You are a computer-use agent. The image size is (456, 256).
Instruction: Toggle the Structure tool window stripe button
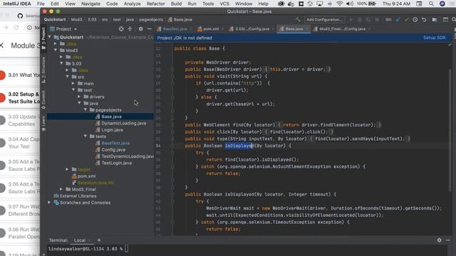(43, 70)
